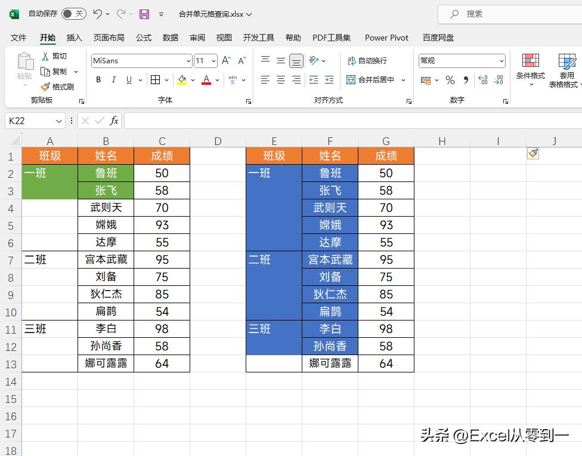Open the font size dropdown
582x456 pixels.
[x=214, y=60]
